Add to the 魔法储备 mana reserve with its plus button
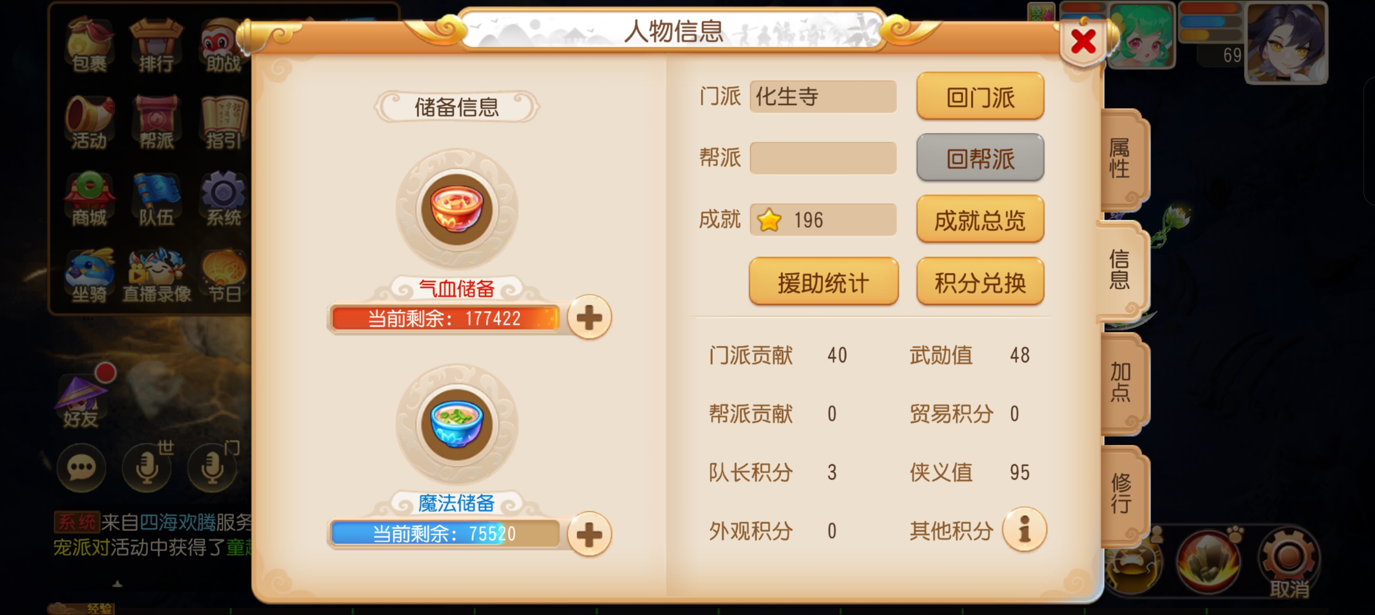 589,534
